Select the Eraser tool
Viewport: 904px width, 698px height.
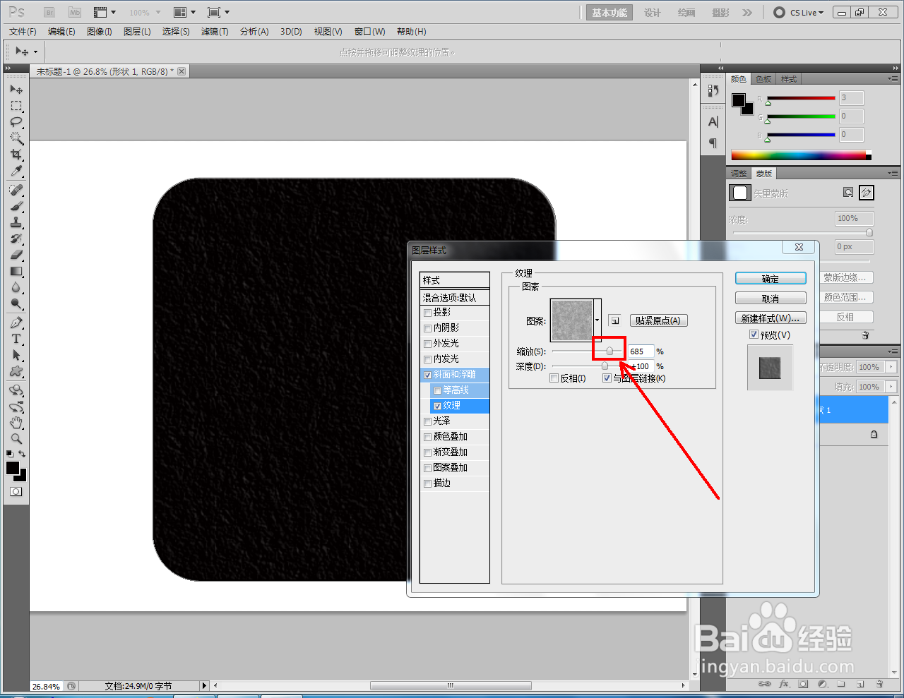16,255
